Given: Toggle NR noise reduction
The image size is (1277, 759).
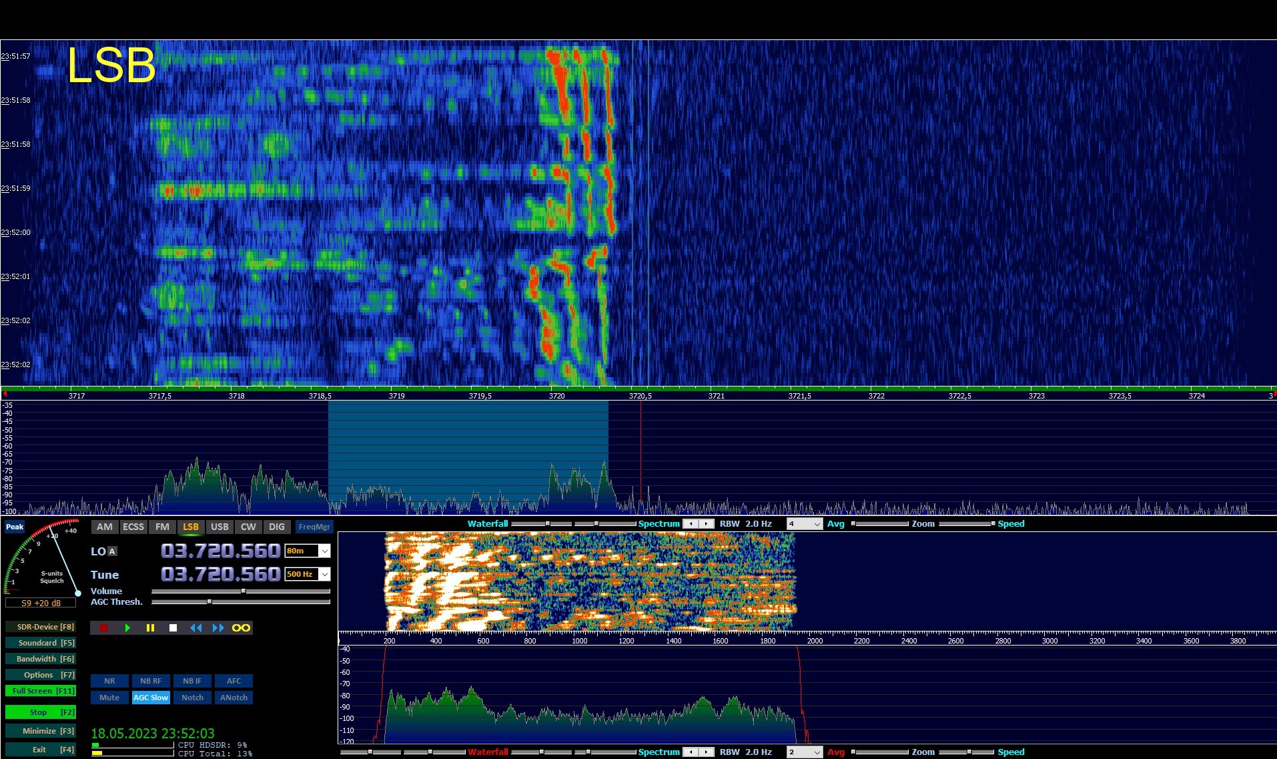Looking at the screenshot, I should pos(109,681).
